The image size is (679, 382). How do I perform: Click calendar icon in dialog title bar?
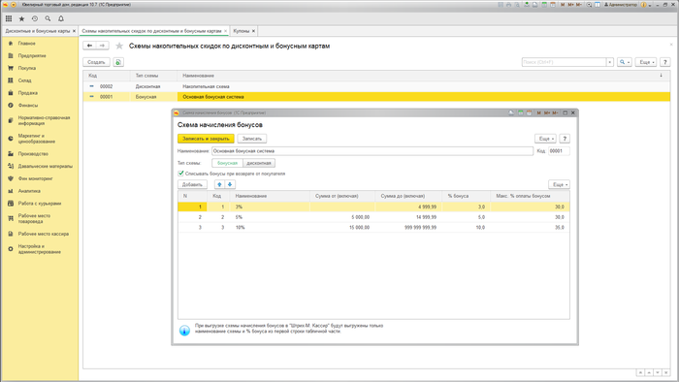(x=530, y=112)
